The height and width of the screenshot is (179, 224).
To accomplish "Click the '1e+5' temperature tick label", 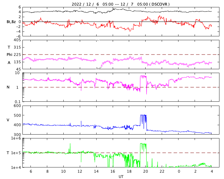I will (x=16, y=153).
